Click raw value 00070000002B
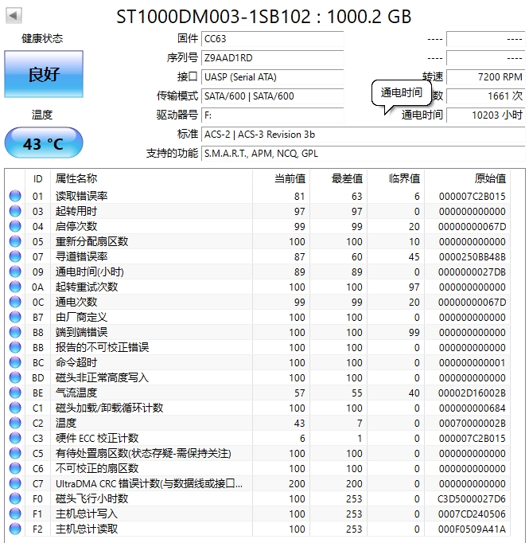Viewport: 529px width, 543px height. tap(473, 424)
